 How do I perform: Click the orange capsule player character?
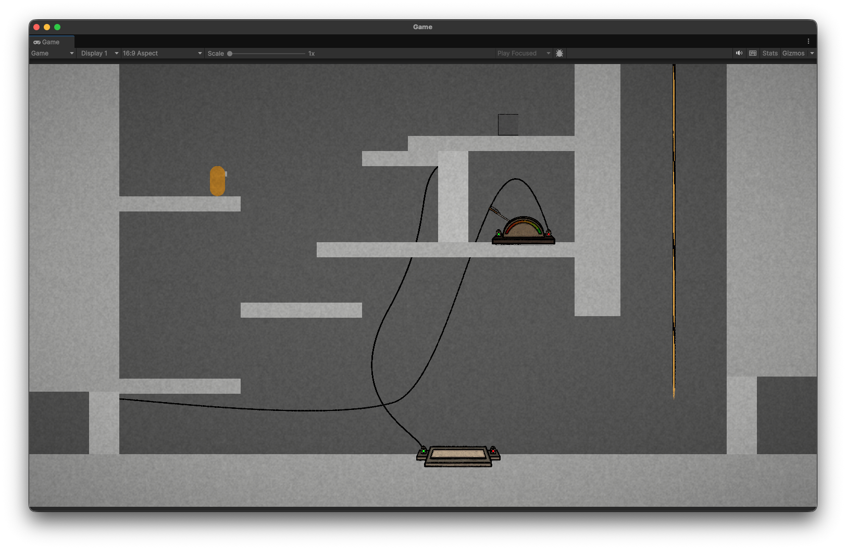tap(217, 181)
